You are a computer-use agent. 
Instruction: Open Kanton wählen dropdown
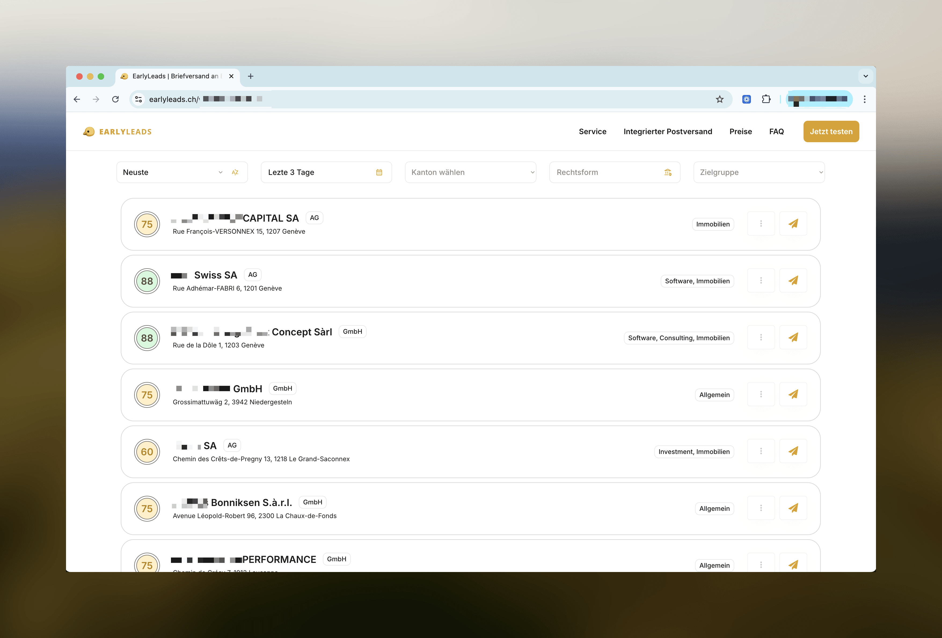(470, 172)
